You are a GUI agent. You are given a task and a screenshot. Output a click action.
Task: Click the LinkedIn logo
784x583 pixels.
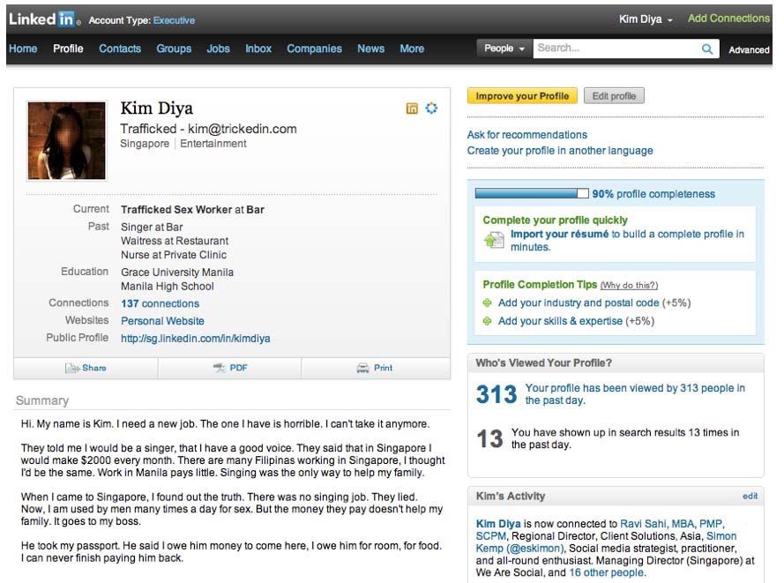[x=44, y=19]
